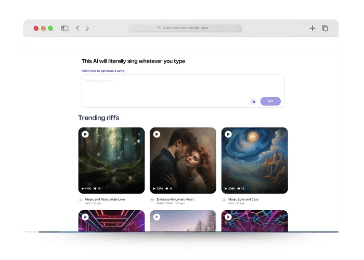
Task: Go forward with the browser forward arrow
Action: (87, 28)
